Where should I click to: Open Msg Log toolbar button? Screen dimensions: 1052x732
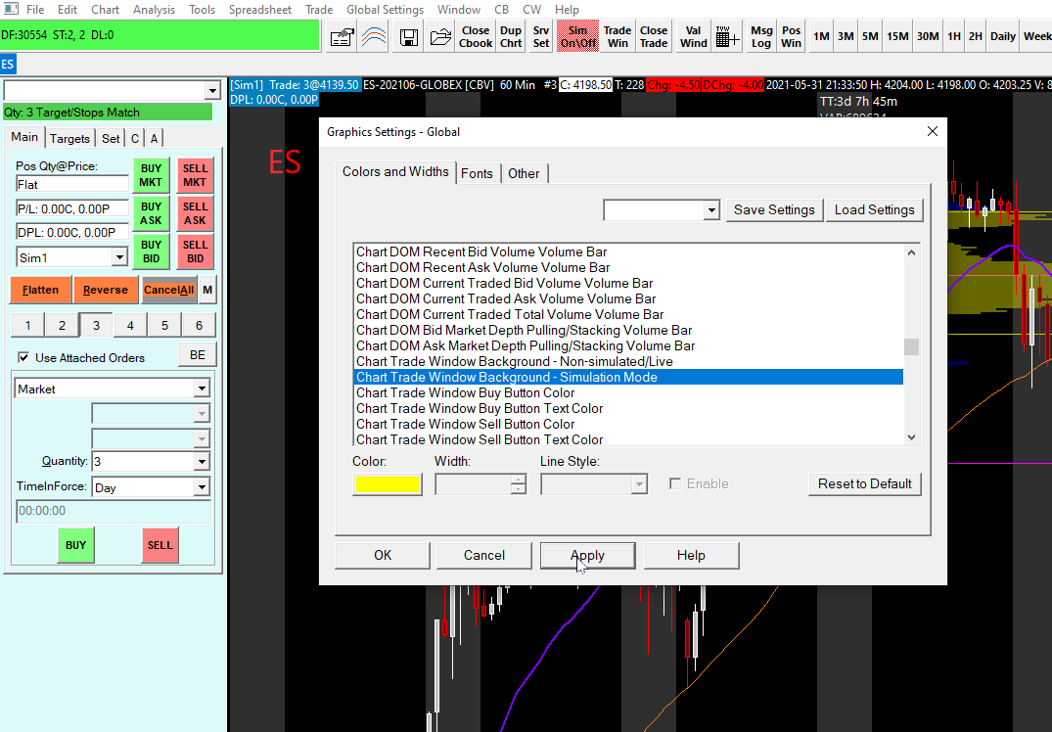[761, 37]
